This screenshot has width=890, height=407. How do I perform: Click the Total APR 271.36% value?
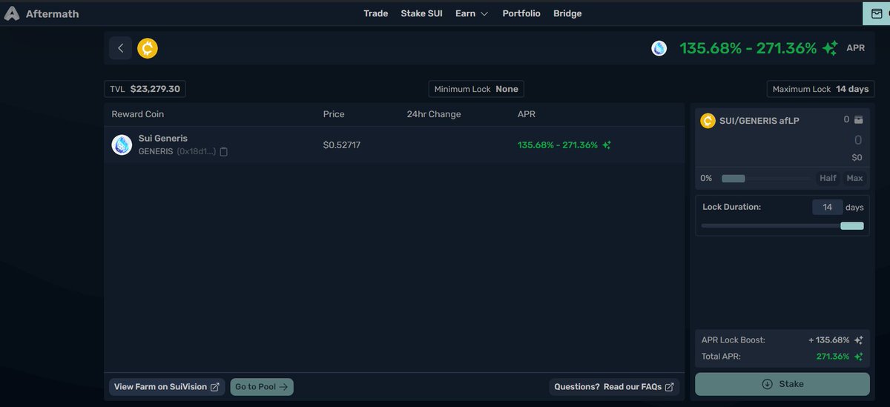coord(833,357)
